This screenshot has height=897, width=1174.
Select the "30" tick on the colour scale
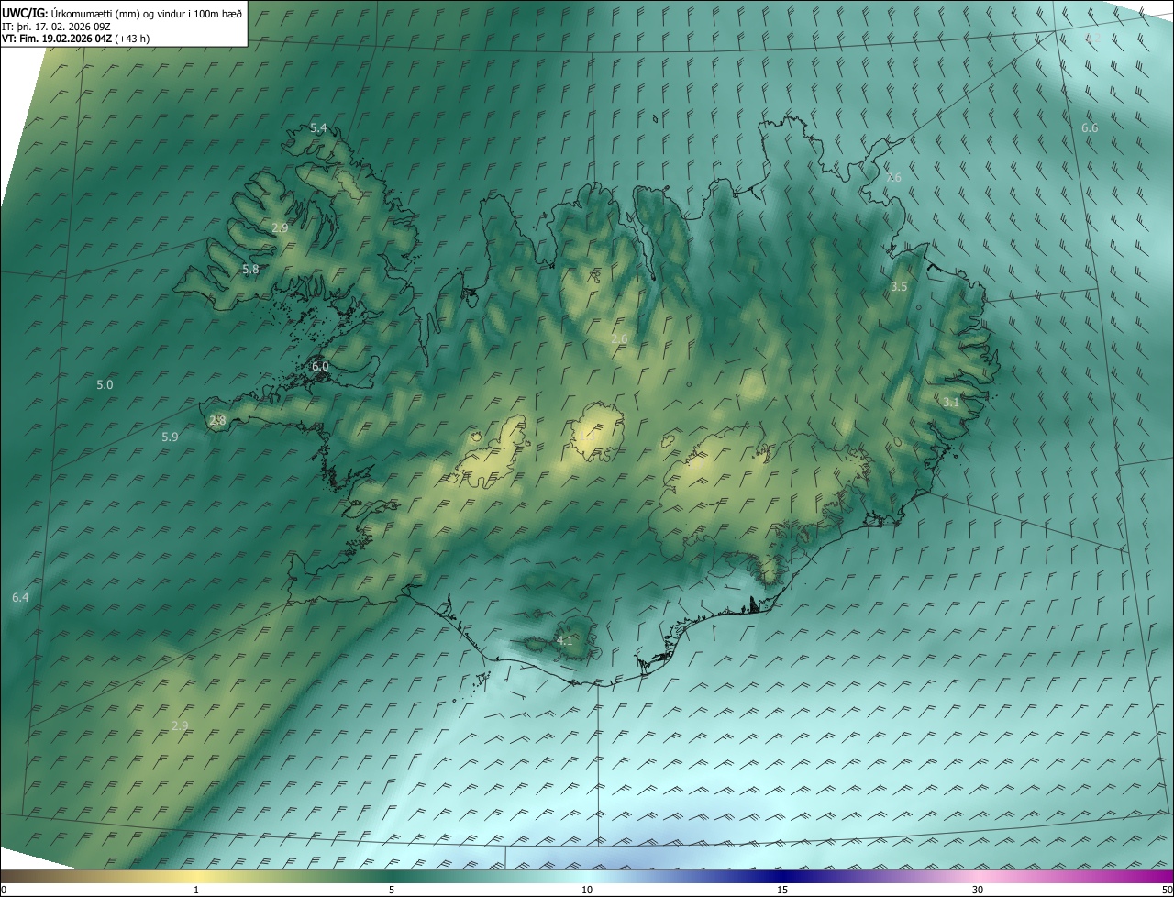[x=978, y=890]
